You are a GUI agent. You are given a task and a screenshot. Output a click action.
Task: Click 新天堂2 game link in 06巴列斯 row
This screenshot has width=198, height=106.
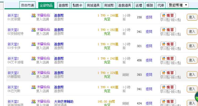click(x=13, y=87)
